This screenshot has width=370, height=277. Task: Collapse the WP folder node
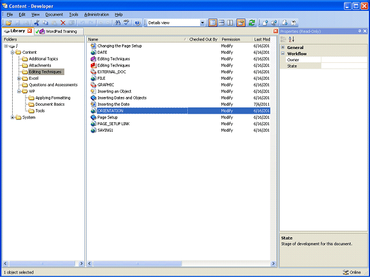pyautogui.click(x=19, y=91)
